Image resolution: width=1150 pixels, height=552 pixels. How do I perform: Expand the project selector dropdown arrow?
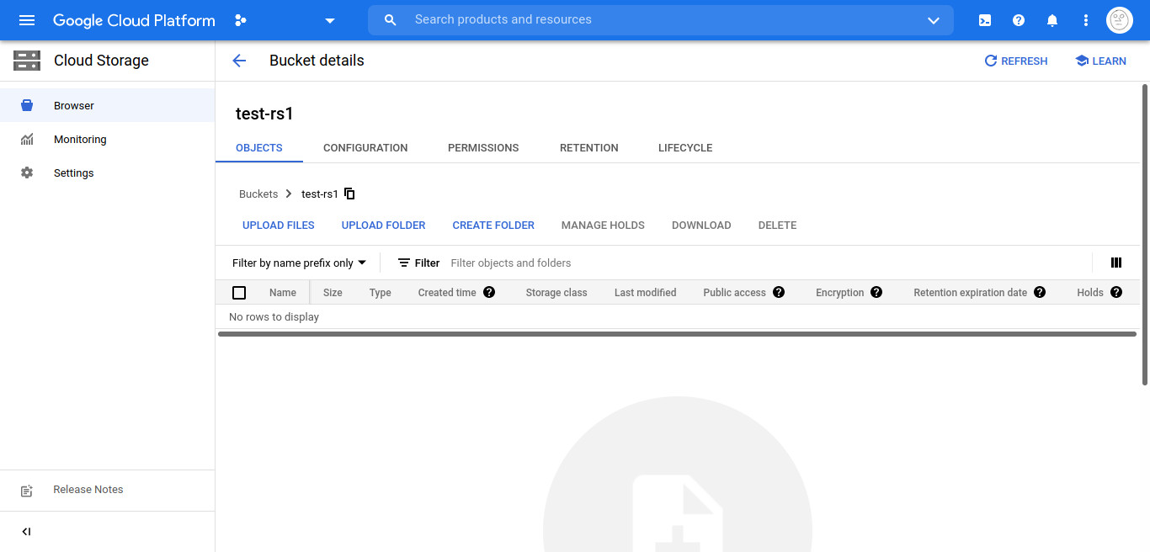pyautogui.click(x=330, y=20)
